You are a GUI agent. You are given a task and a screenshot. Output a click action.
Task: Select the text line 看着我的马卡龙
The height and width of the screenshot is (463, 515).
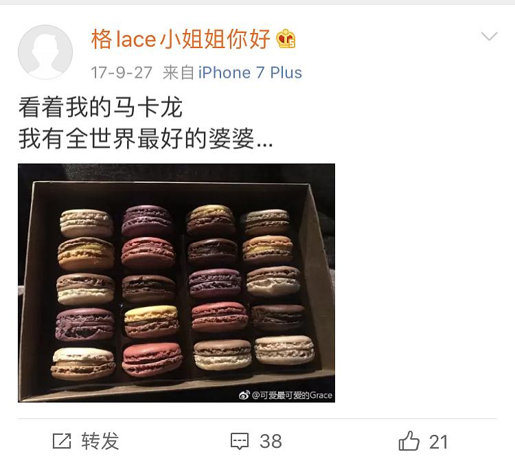(100, 107)
